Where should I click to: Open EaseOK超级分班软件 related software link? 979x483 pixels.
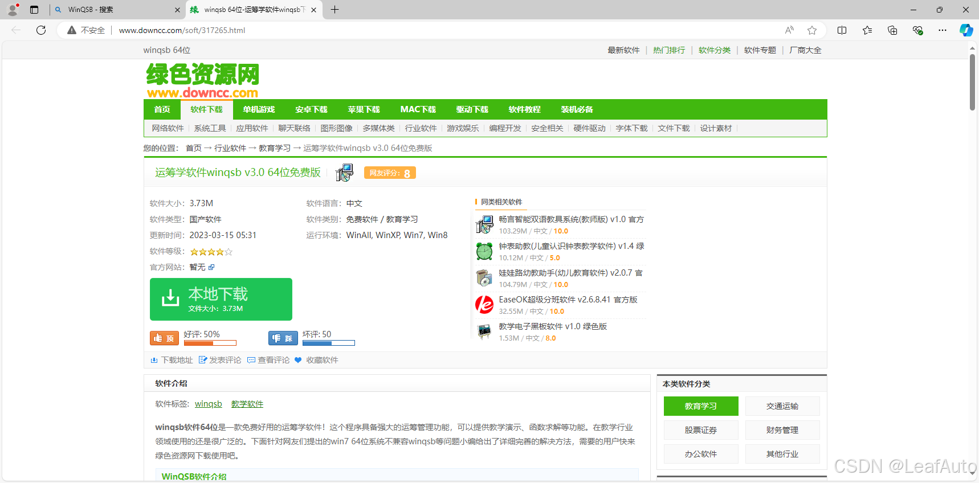[568, 300]
